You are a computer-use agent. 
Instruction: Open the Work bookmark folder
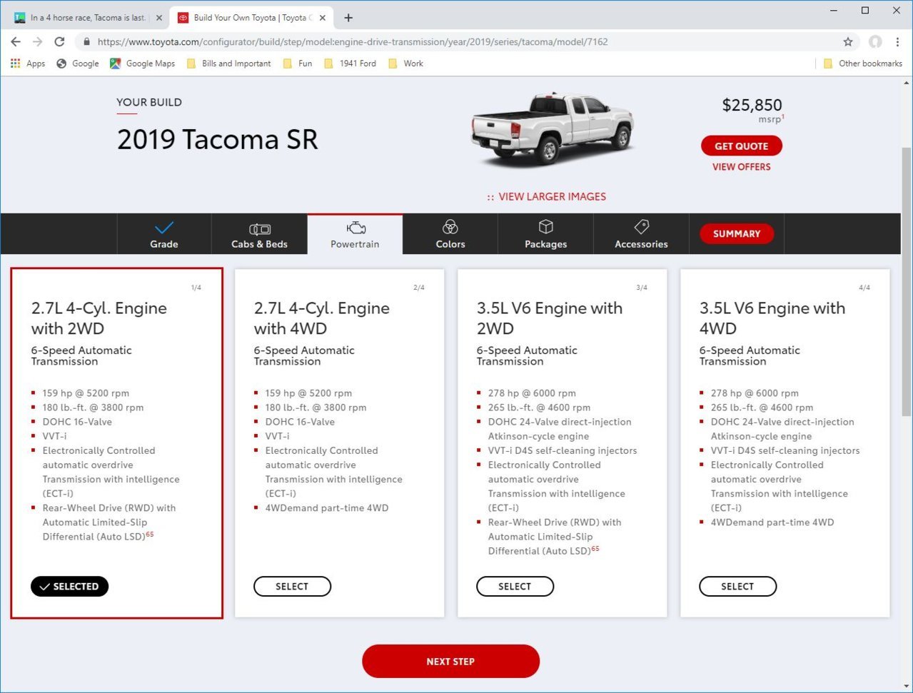[x=405, y=64]
